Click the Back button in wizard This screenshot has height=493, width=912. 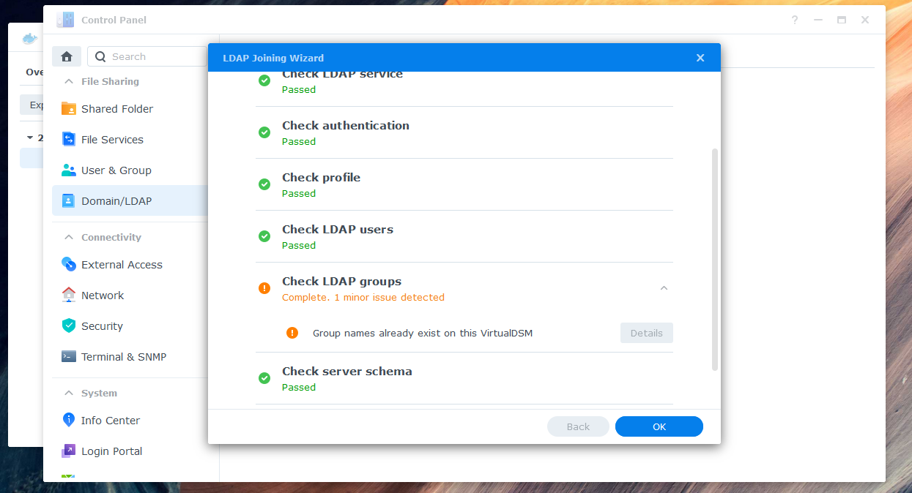click(x=578, y=426)
